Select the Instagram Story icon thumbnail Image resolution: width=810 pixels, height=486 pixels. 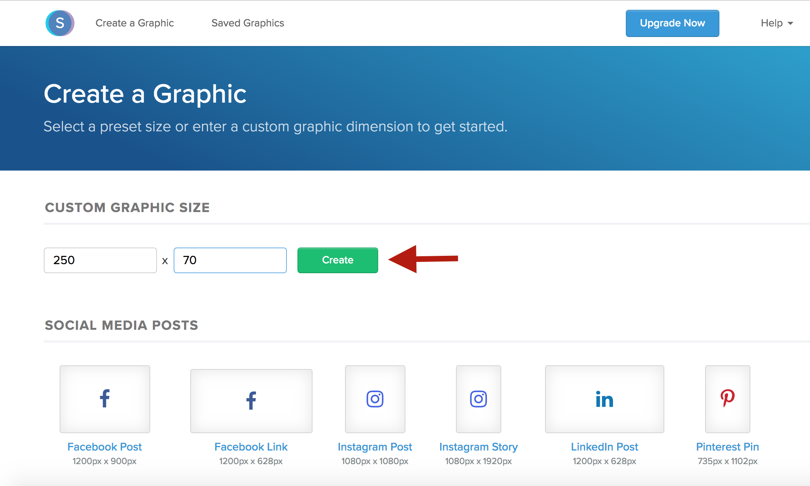coord(478,399)
